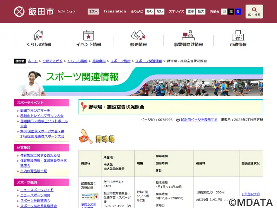
Task: Turn furigana off with なし
Action: (x=160, y=11)
